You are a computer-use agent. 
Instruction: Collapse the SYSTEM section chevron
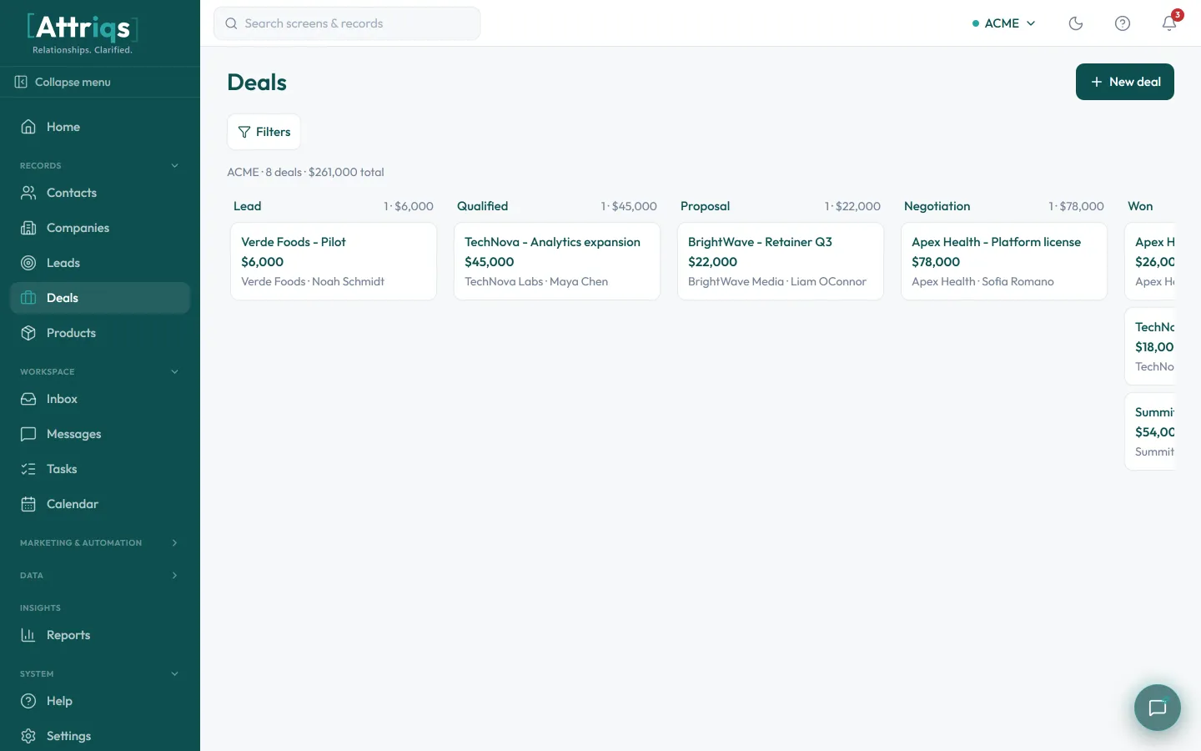[174, 673]
